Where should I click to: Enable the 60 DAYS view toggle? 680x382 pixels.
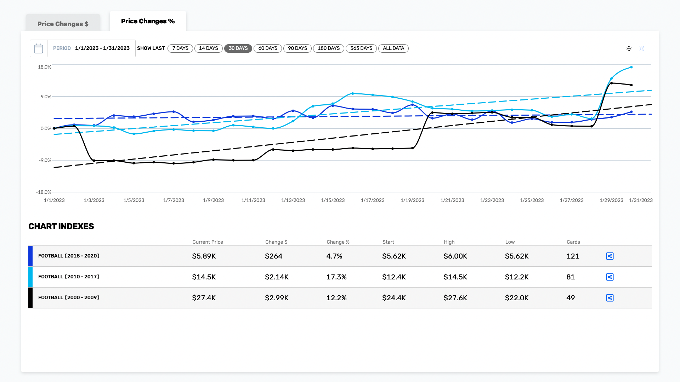[268, 48]
